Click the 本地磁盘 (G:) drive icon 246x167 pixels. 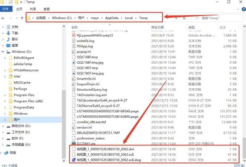tap(8, 145)
